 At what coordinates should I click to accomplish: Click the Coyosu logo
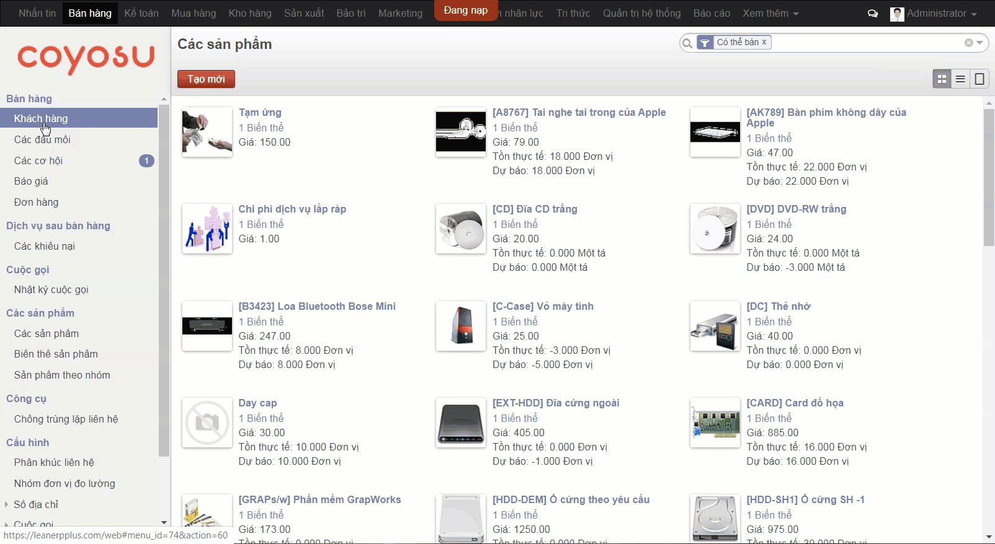(86, 59)
